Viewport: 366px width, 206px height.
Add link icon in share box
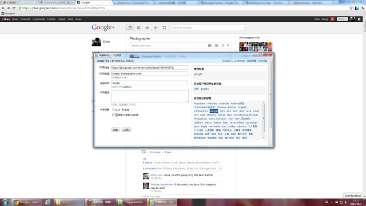point(222,46)
